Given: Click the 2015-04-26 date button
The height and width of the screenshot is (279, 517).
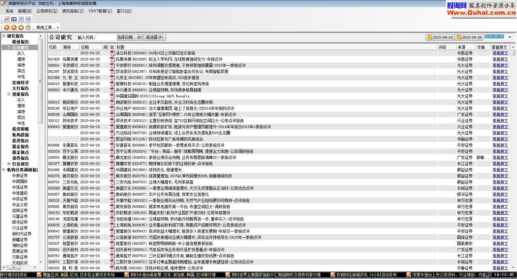Looking at the screenshot, I should (x=469, y=37).
